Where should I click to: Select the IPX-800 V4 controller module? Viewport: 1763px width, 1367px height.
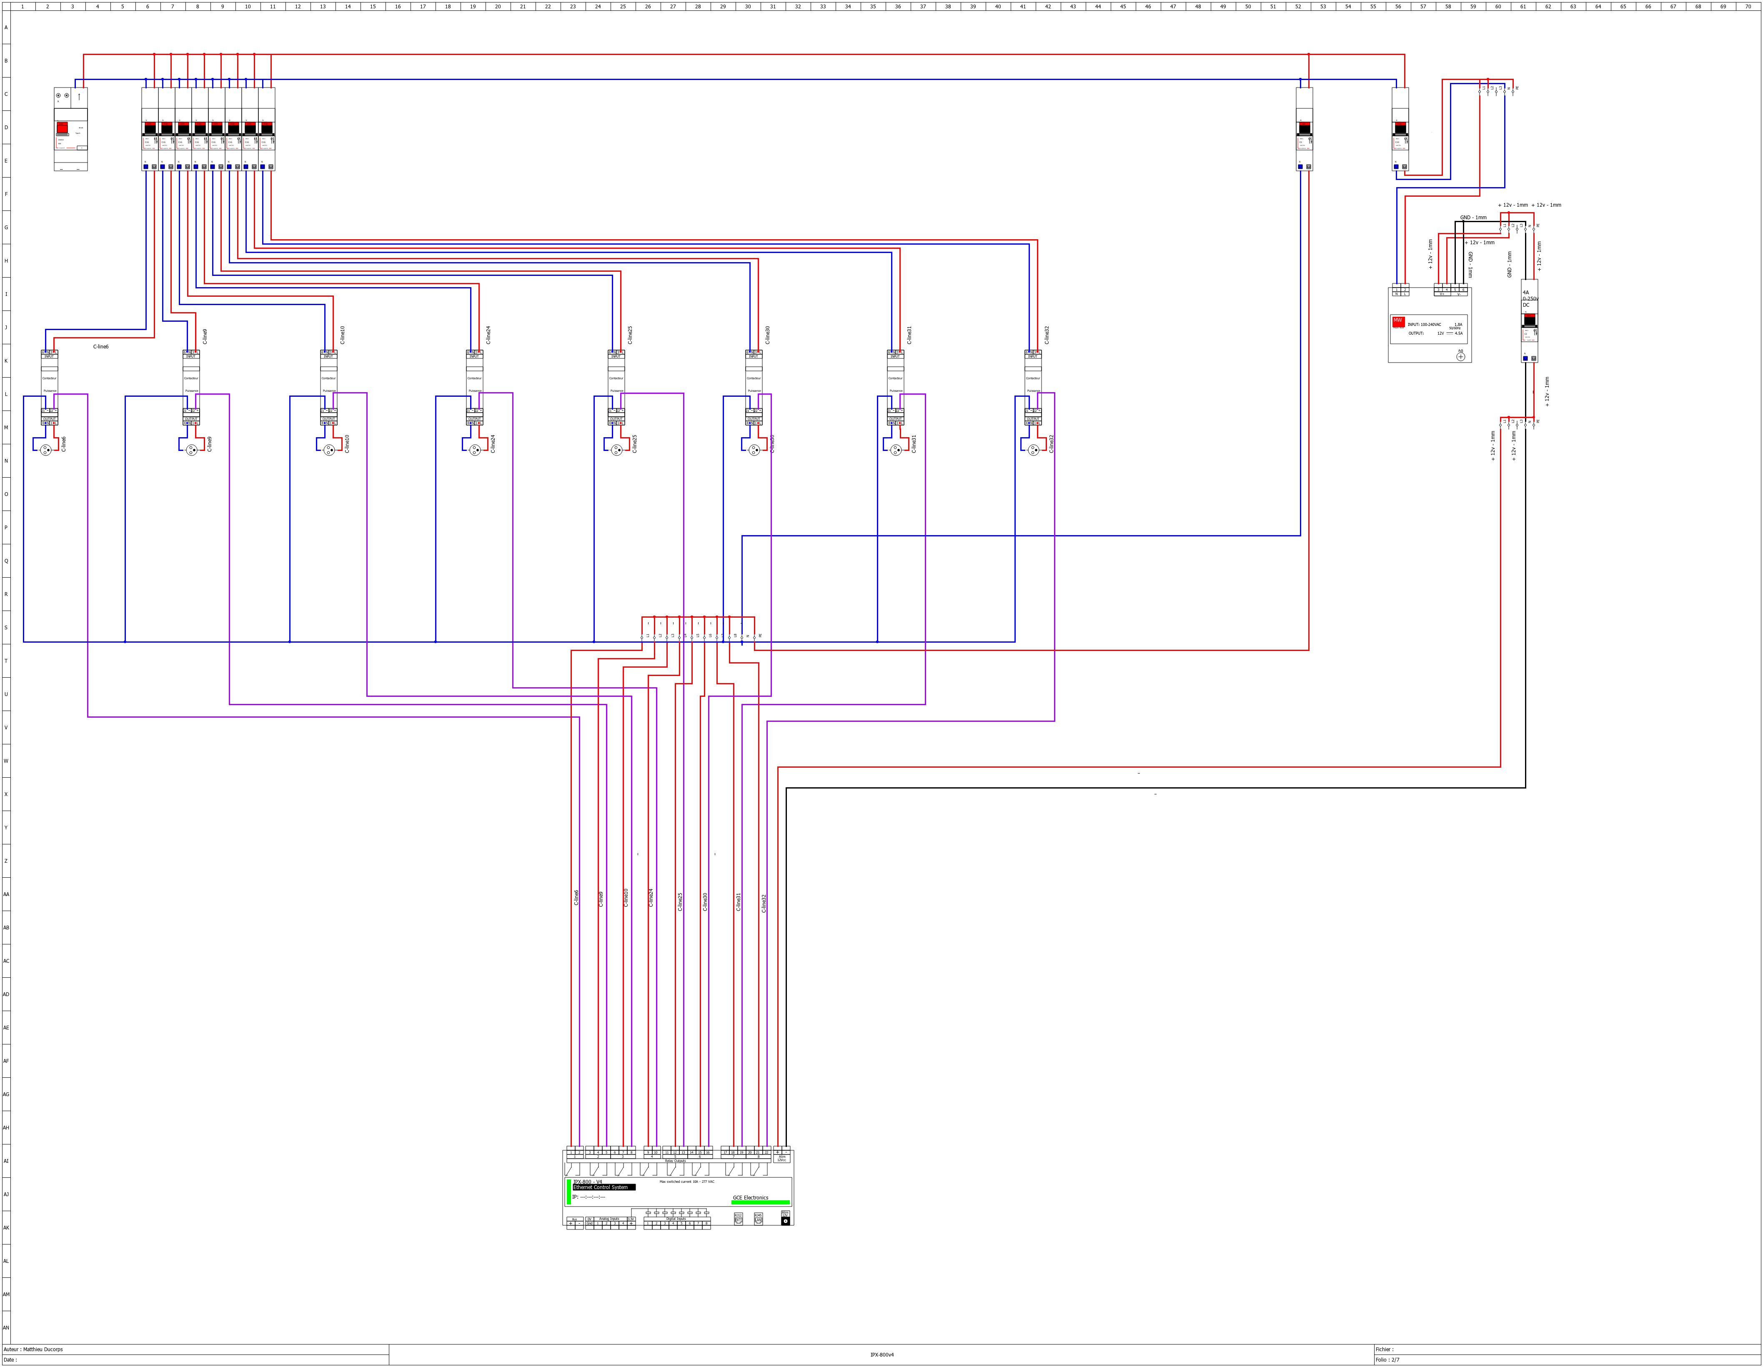(x=678, y=1188)
